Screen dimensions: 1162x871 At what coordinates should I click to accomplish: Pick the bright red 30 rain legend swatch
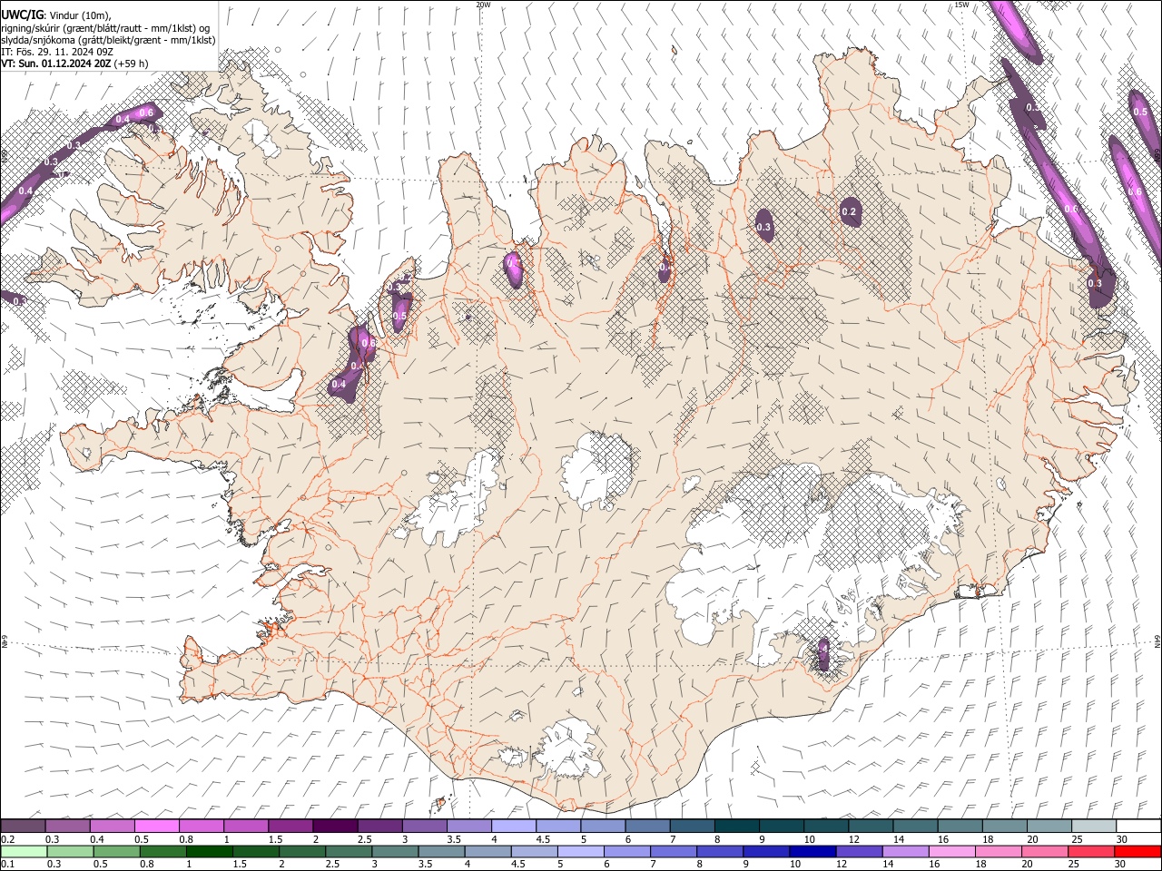point(1137,851)
